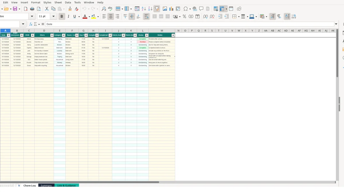The image size is (344, 193).
Task: Open the Data menu
Action: [68, 2]
